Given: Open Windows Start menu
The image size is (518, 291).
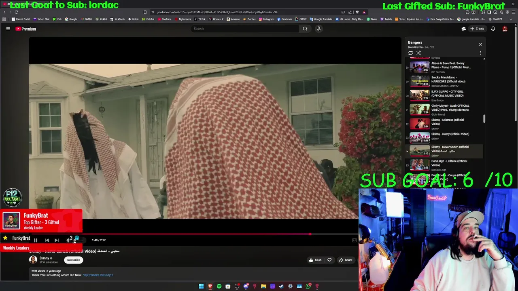Looking at the screenshot, I should 201,286.
